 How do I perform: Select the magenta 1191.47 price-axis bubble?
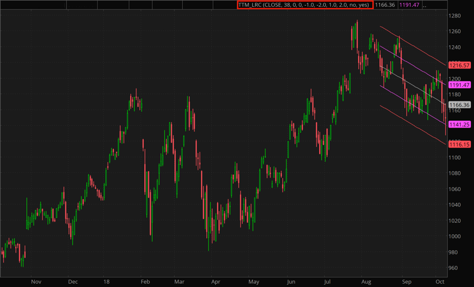point(459,85)
